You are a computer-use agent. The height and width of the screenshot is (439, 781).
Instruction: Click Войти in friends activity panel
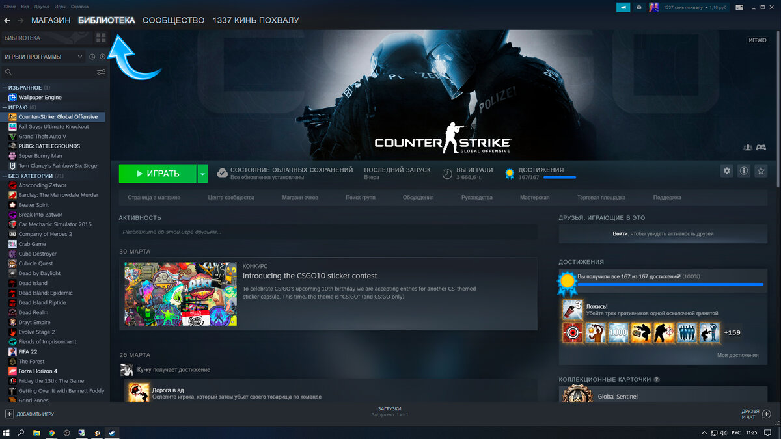(620, 233)
